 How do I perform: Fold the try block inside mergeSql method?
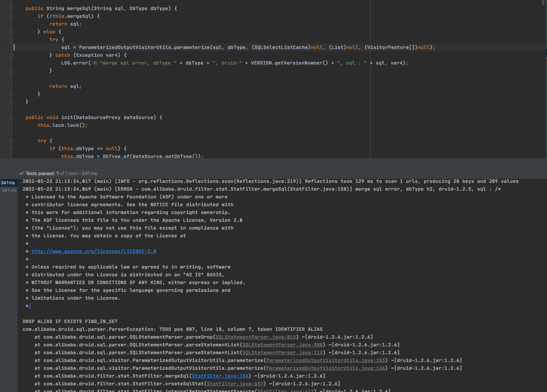12,40
